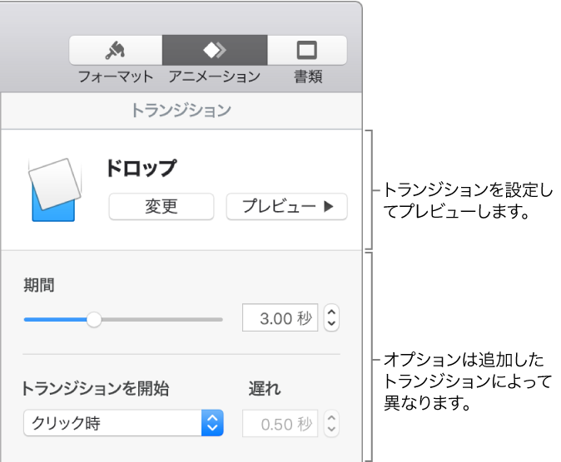Open the フォーマット inspector with paintbrush icon
The height and width of the screenshot is (462, 561).
[x=116, y=50]
